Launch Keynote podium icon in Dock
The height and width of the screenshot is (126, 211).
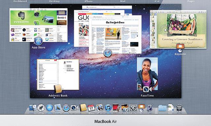click(x=141, y=108)
